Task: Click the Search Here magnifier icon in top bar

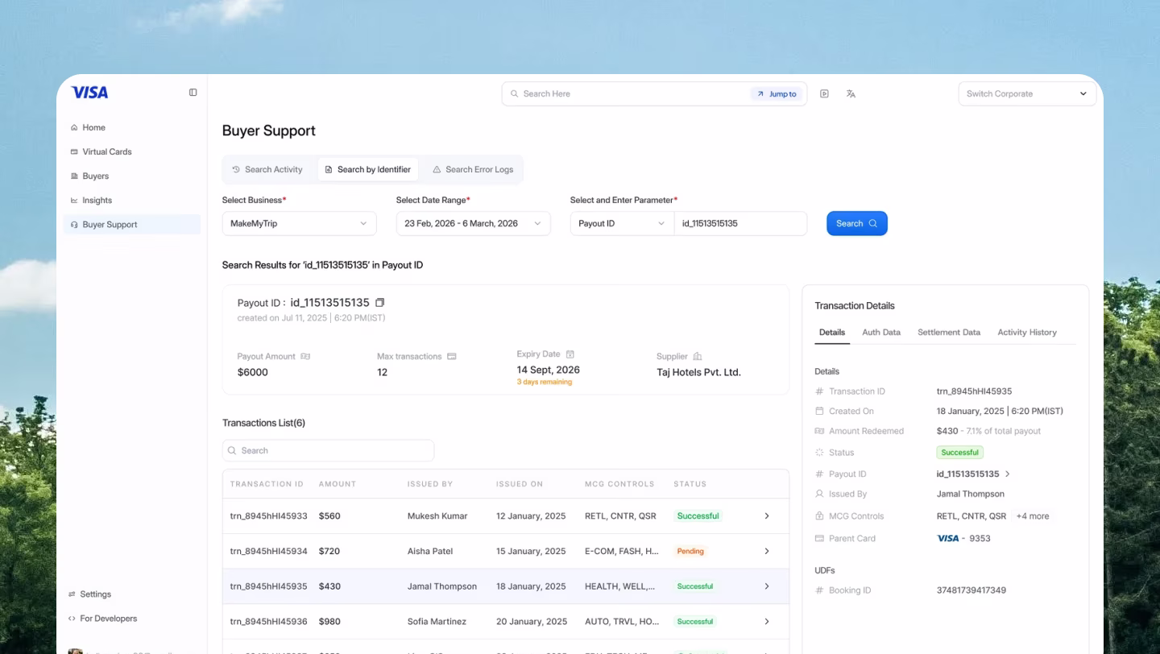Action: (514, 94)
